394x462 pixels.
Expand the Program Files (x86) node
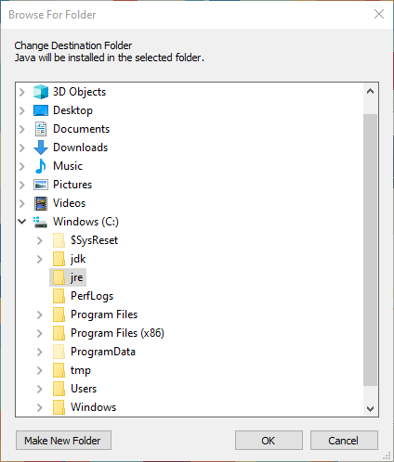pos(40,333)
